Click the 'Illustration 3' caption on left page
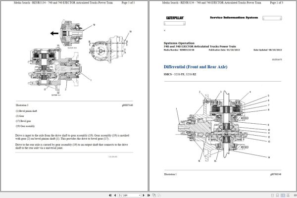 pos(22,105)
